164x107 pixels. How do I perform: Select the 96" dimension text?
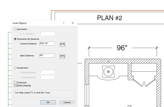click(122, 48)
